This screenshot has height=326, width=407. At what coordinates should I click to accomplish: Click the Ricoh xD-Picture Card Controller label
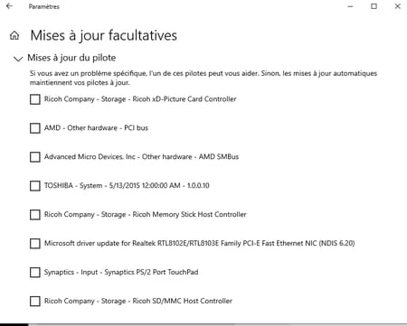[x=140, y=99]
